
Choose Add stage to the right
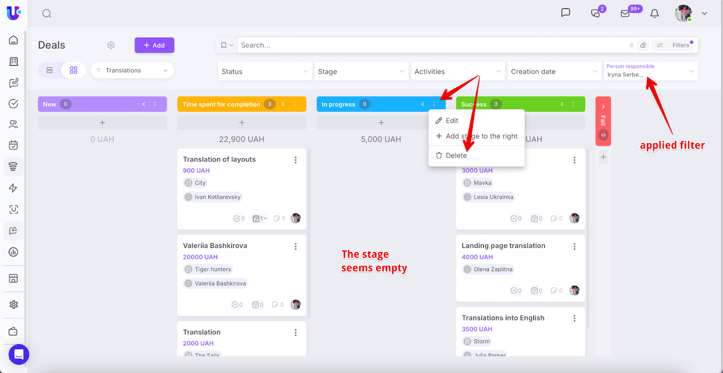[477, 136]
